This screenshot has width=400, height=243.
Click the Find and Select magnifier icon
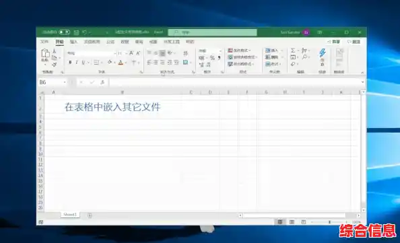[304, 57]
